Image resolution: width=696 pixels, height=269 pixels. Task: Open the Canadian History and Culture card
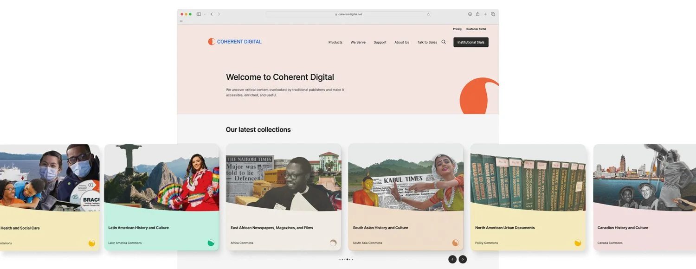[x=644, y=197]
